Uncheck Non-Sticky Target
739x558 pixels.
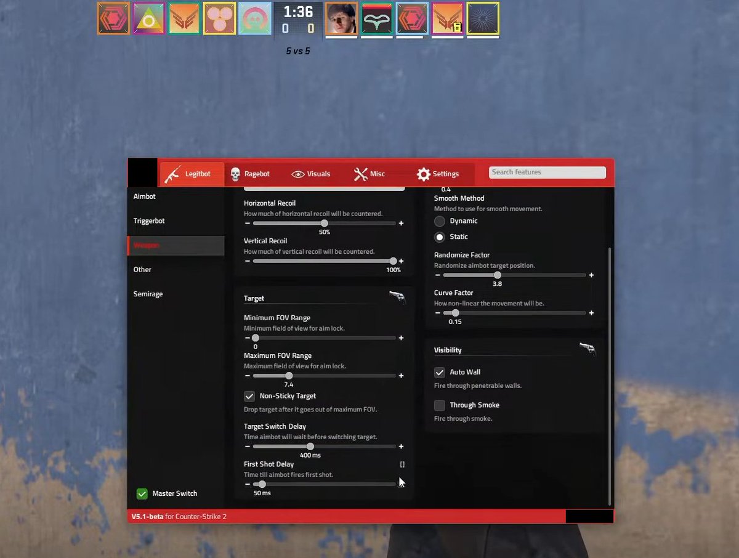[249, 396]
